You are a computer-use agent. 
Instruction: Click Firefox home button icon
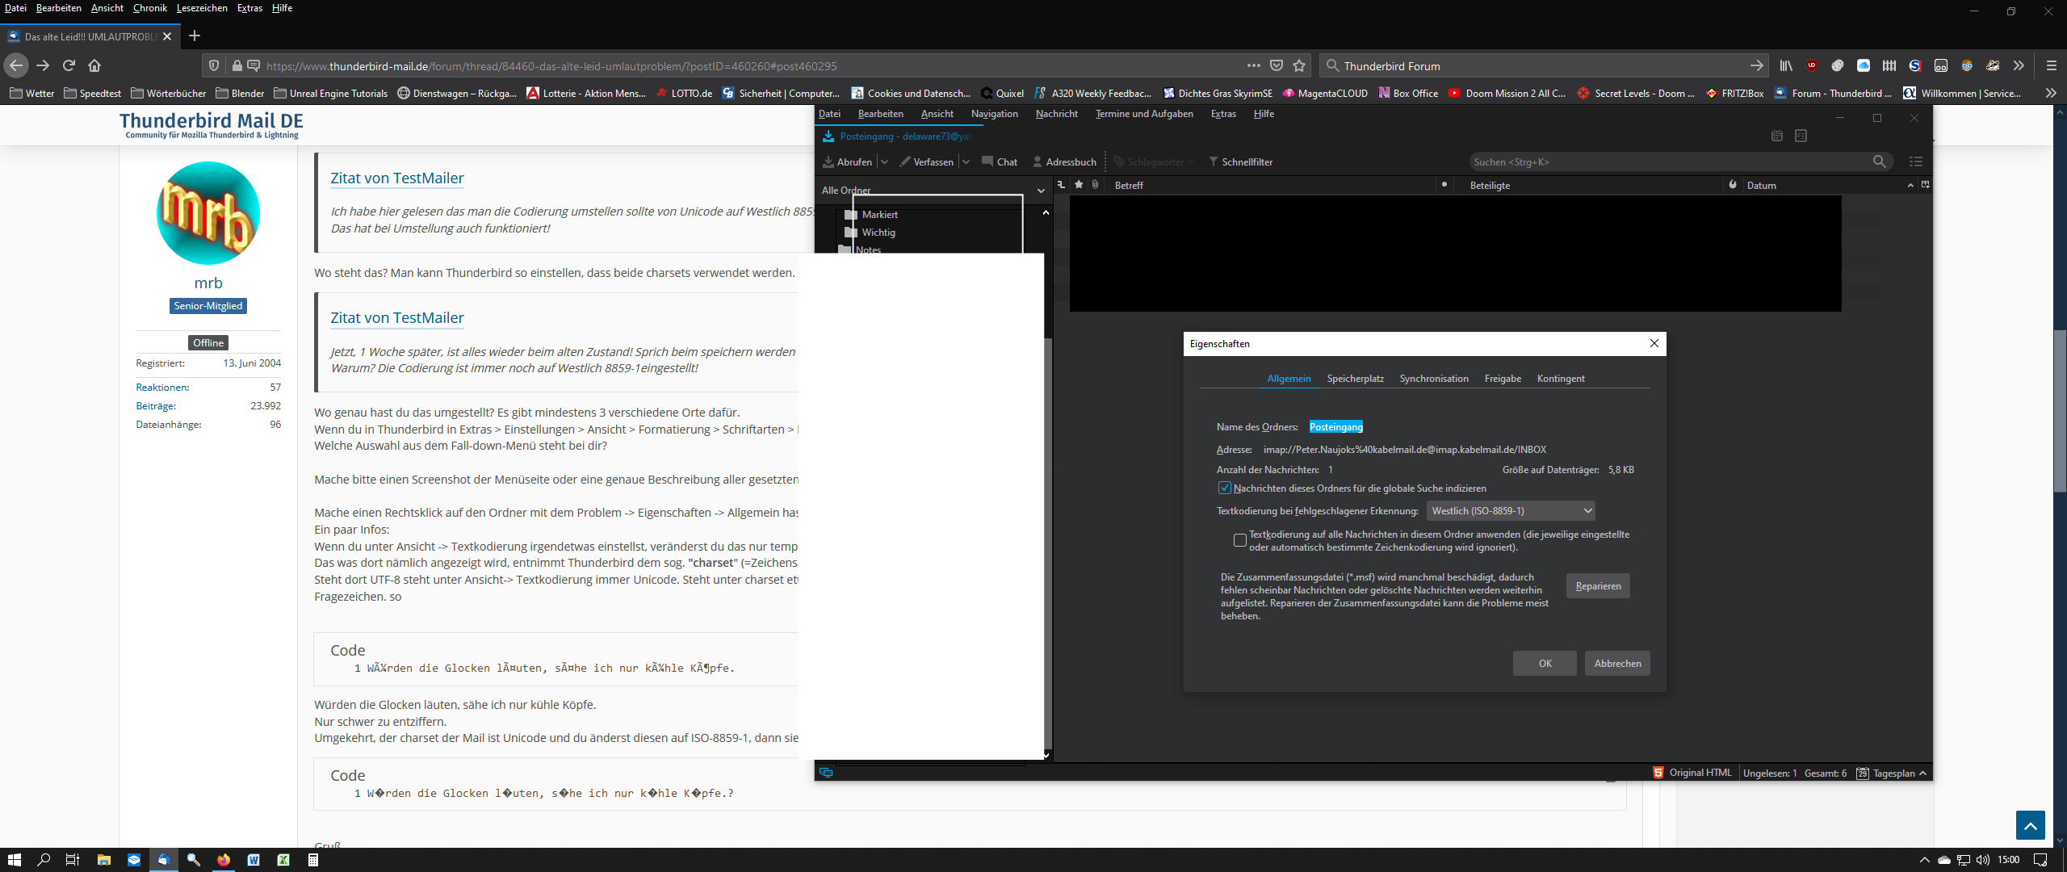pyautogui.click(x=94, y=66)
